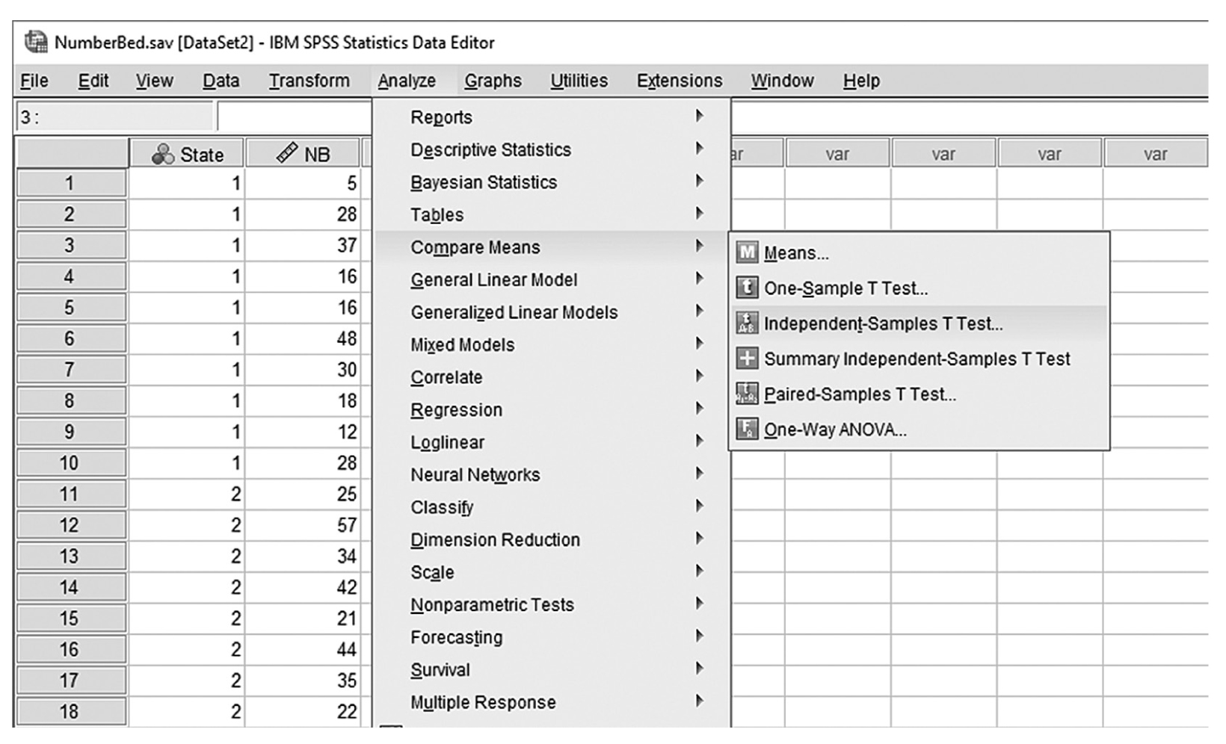
Task: Open the Data menu
Action: tap(221, 81)
